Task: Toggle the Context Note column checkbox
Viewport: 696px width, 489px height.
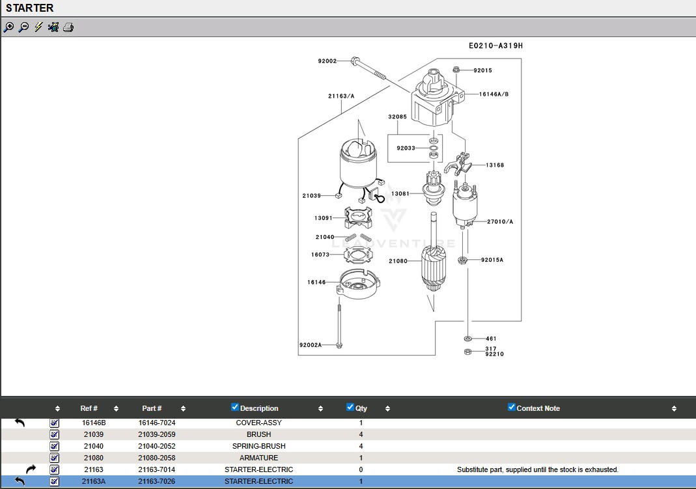Action: pos(512,408)
